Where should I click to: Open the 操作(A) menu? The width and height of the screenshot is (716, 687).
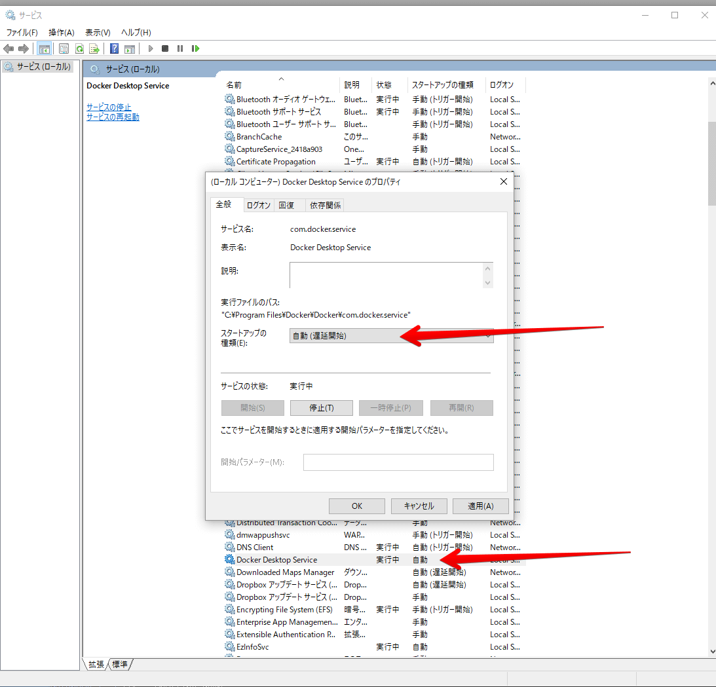coord(61,32)
